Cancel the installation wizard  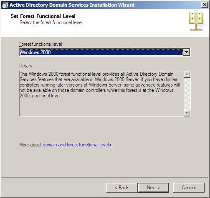tap(189, 188)
